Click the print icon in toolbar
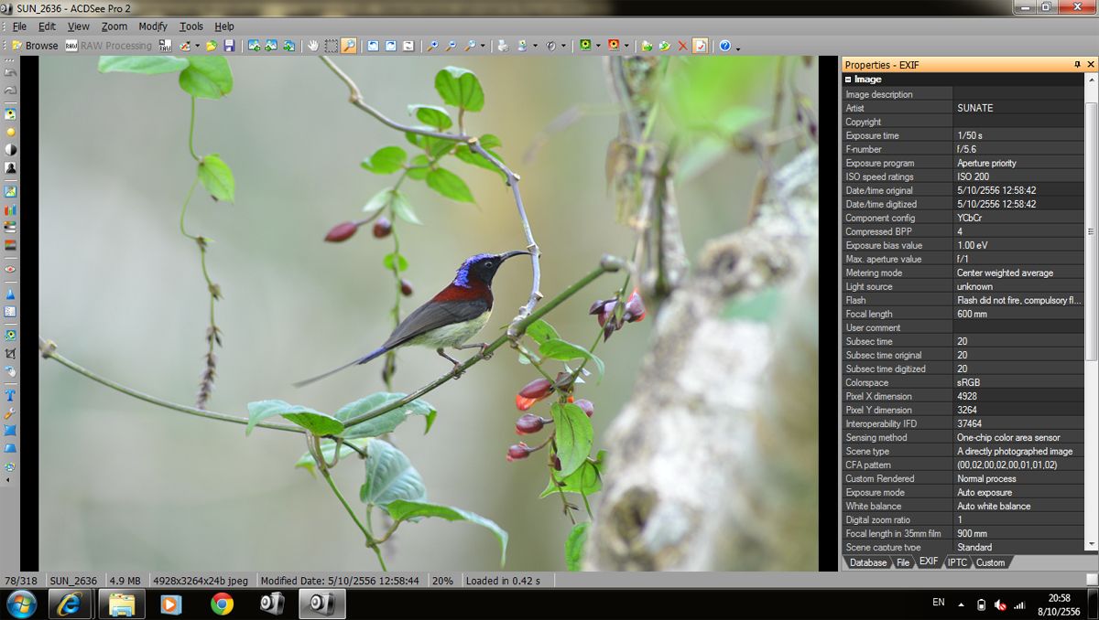The width and height of the screenshot is (1099, 620). coord(503,45)
